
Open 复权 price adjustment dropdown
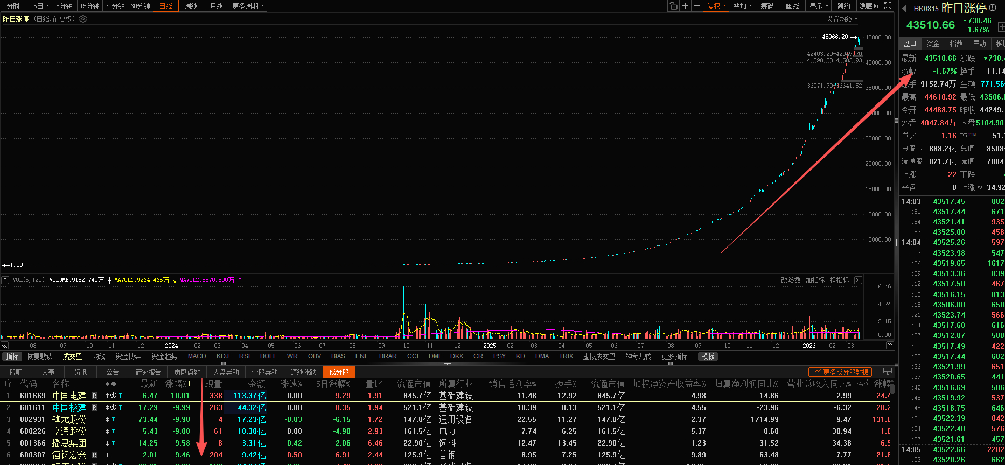pyautogui.click(x=717, y=6)
